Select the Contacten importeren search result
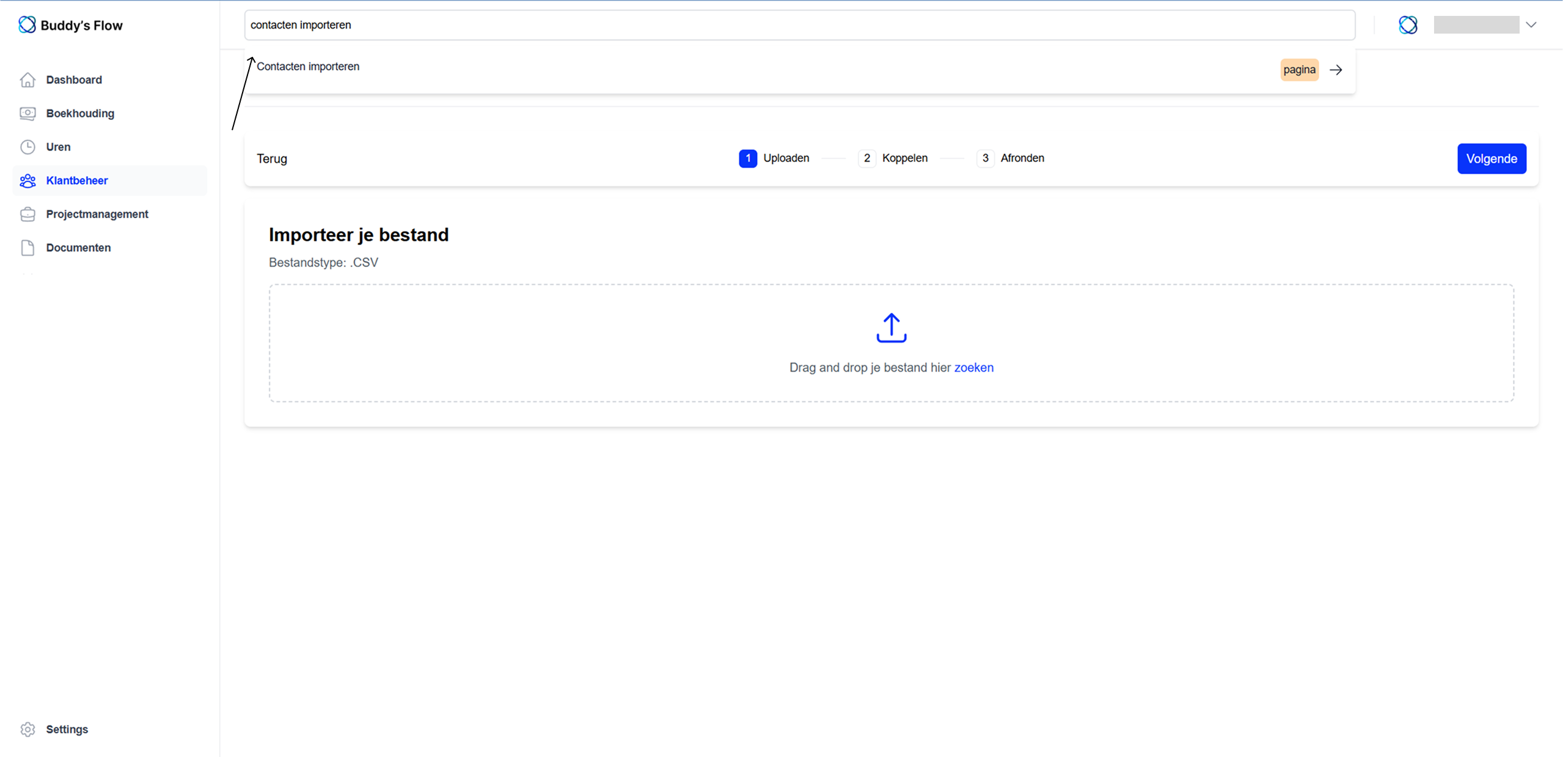This screenshot has width=1563, height=757. [800, 70]
